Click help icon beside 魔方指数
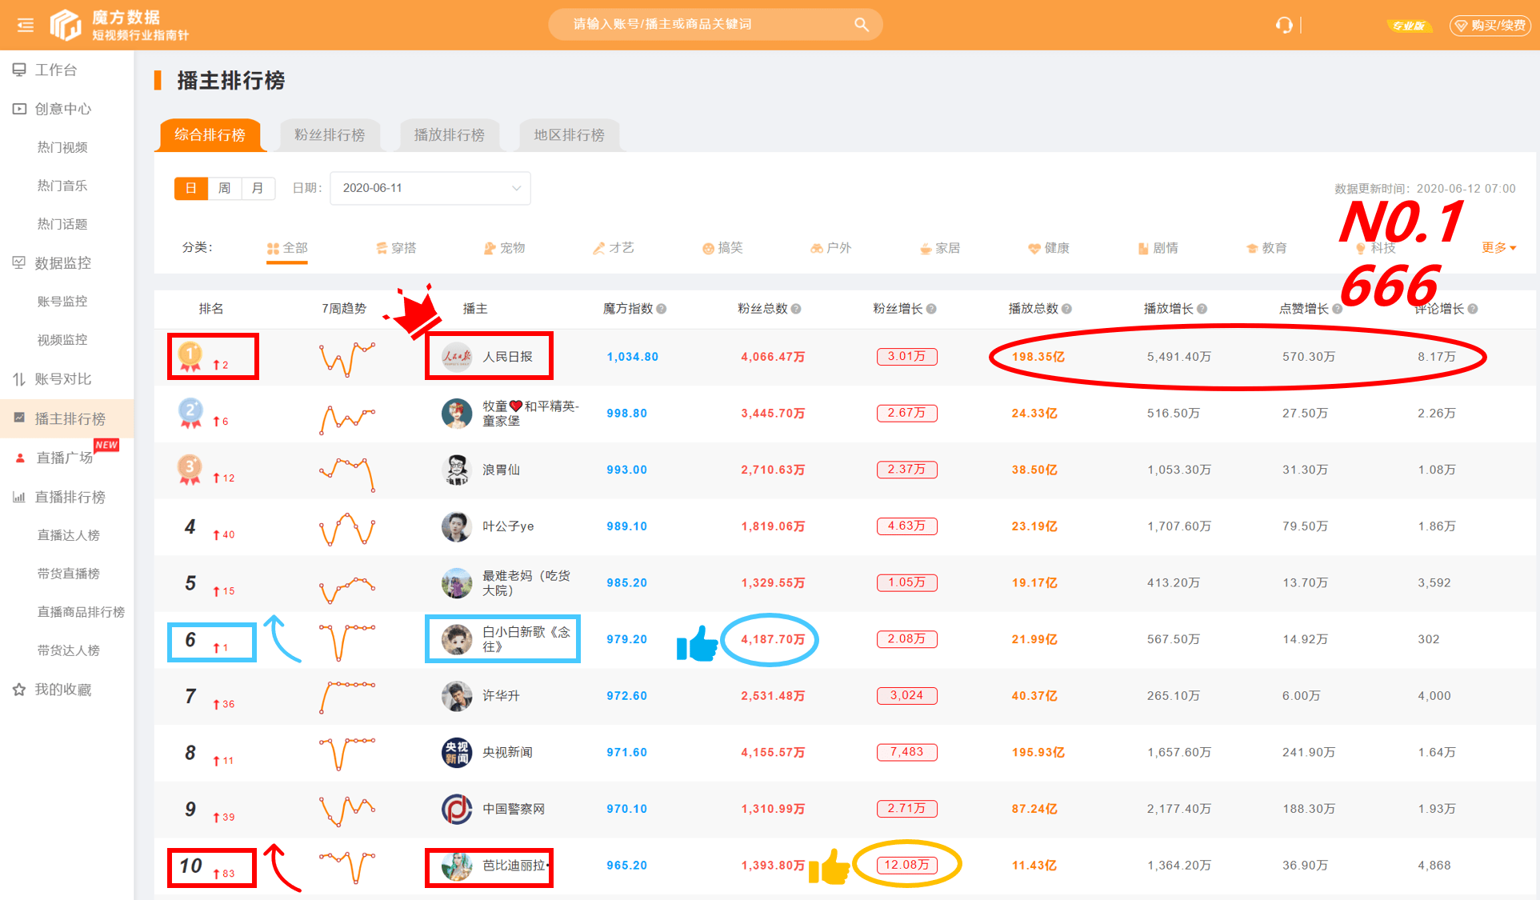Image resolution: width=1540 pixels, height=900 pixels. (x=662, y=309)
